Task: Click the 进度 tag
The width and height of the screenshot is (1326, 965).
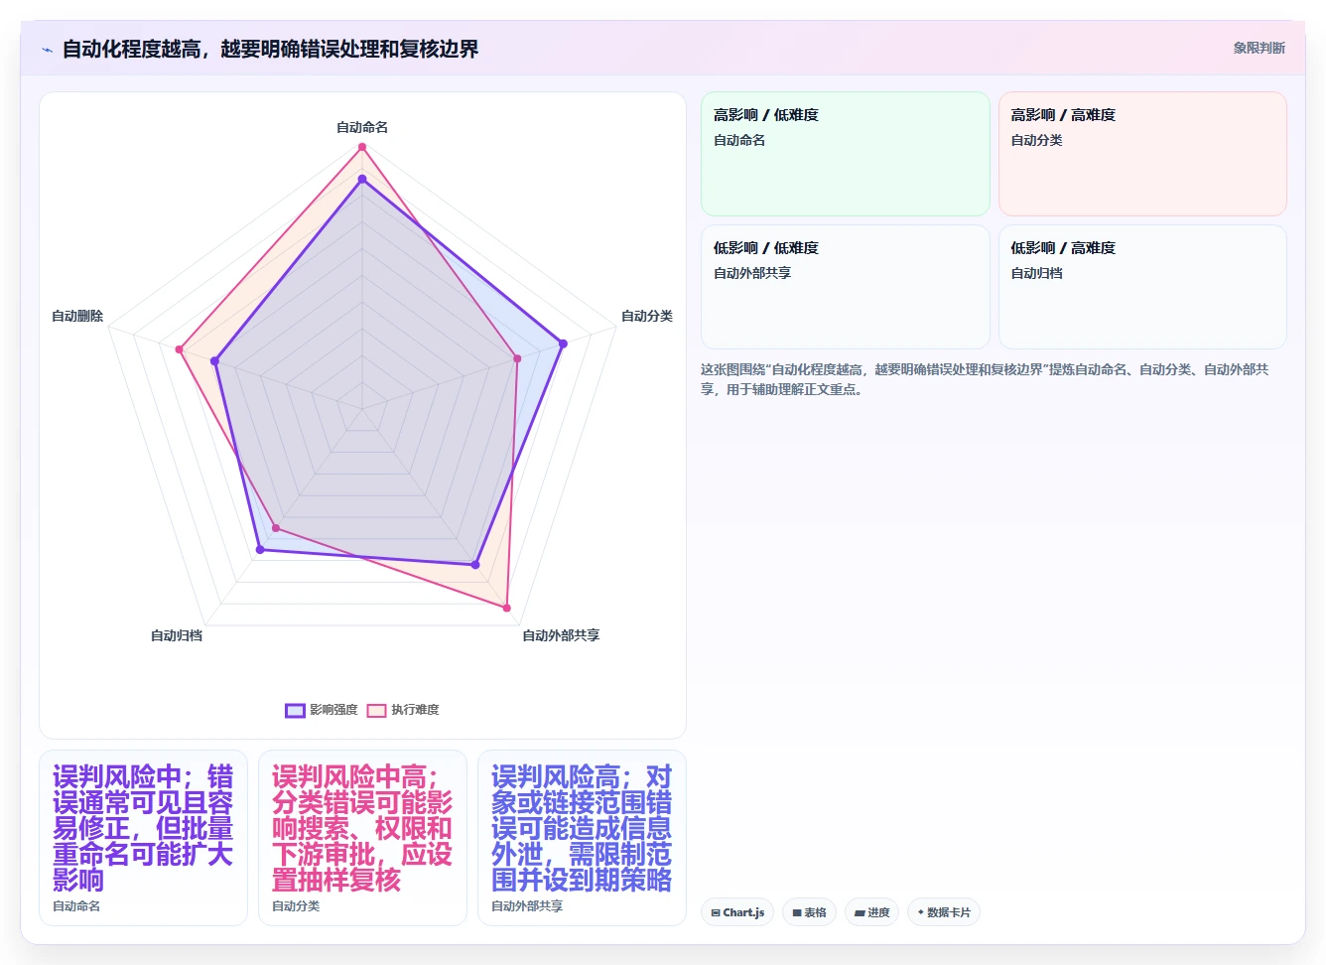Action: click(x=871, y=912)
